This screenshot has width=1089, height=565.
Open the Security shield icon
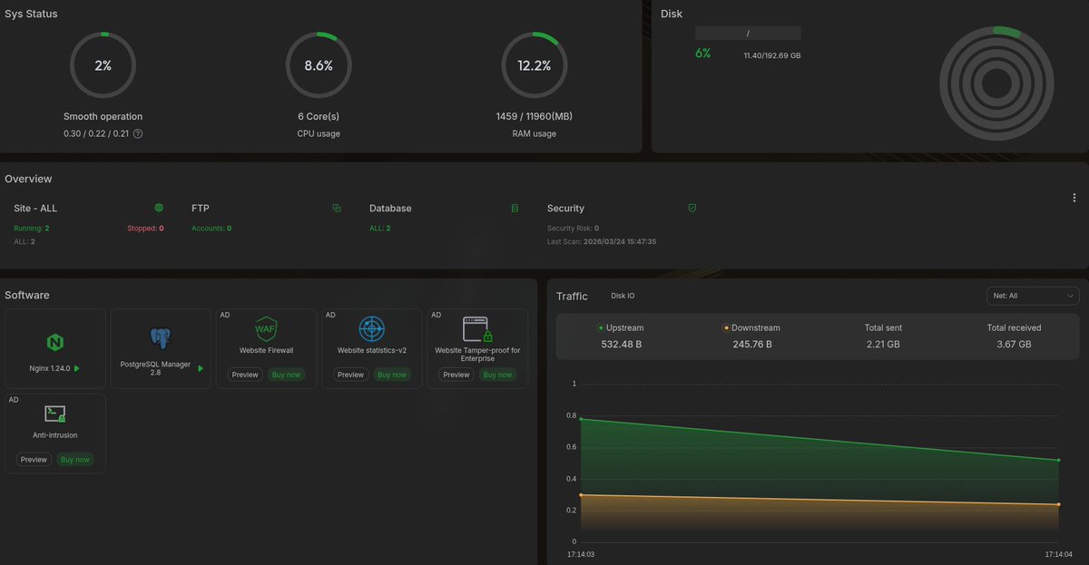point(692,208)
